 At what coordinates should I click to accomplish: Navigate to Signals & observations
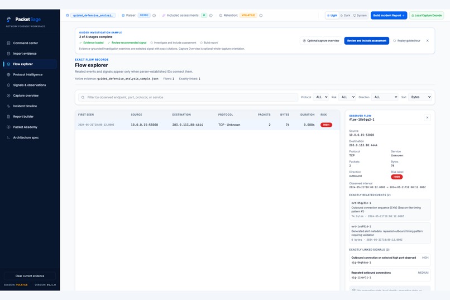click(30, 85)
